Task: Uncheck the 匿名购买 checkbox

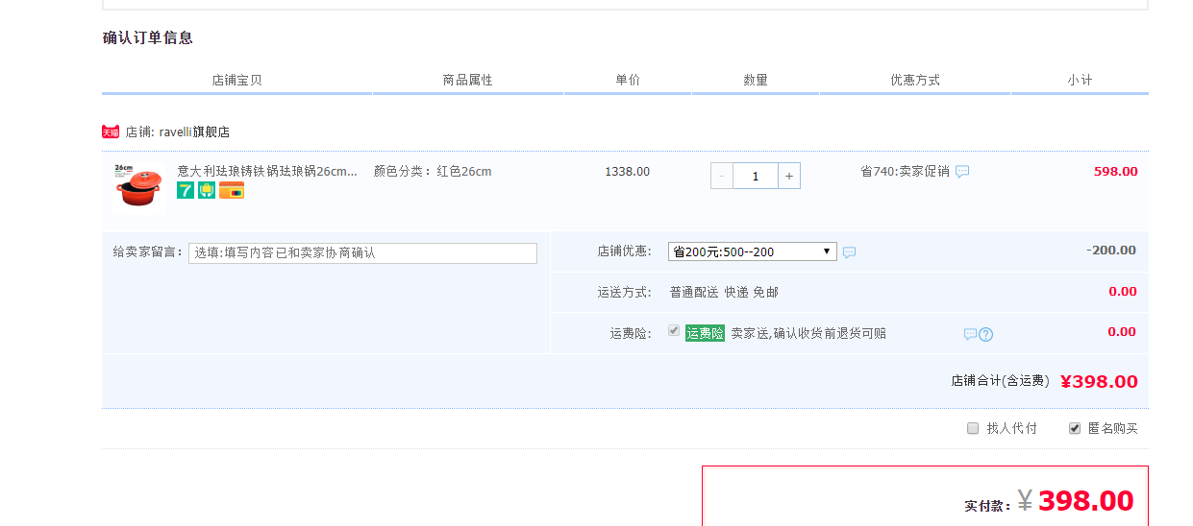Action: coord(1075,428)
